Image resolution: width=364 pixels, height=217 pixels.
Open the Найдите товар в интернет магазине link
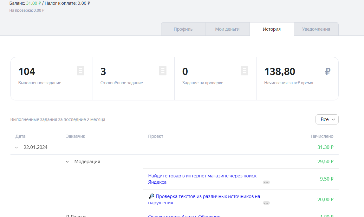point(202,179)
